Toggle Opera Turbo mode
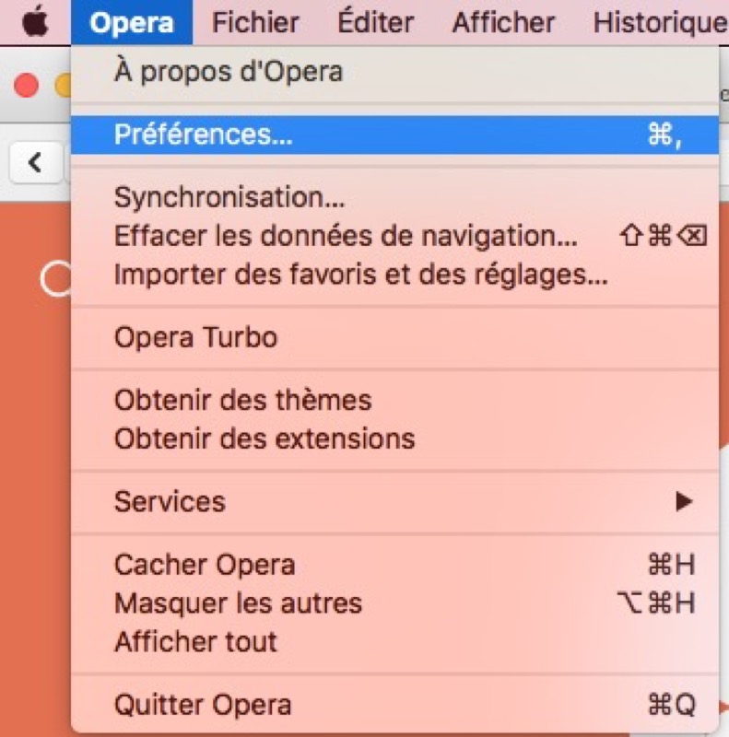Screen dimensions: 729x737 [195, 337]
